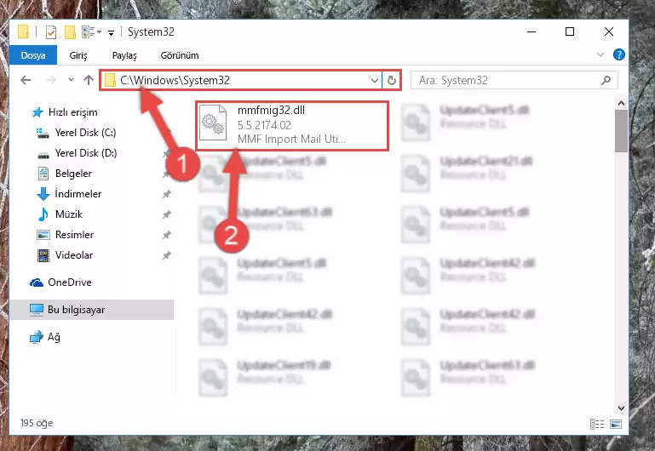Open Resimler folder in sidebar
The width and height of the screenshot is (655, 451).
coord(66,235)
